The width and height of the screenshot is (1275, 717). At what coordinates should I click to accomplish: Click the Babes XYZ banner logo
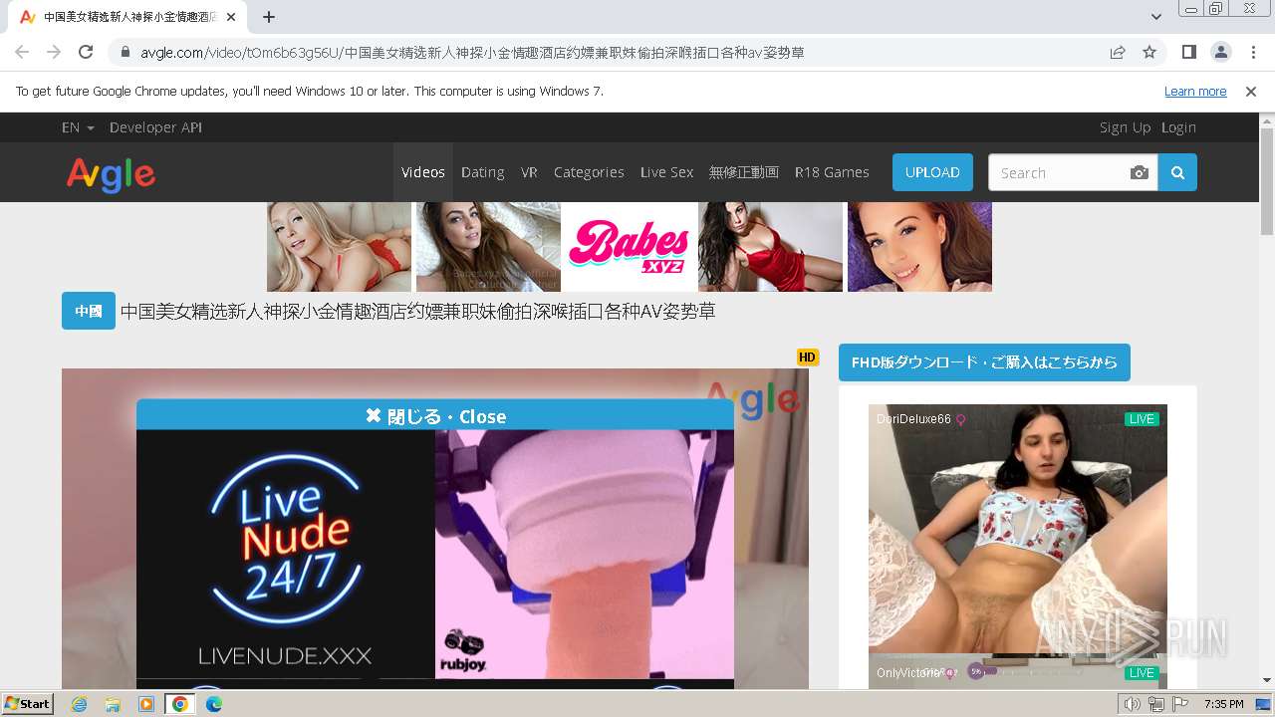(629, 246)
